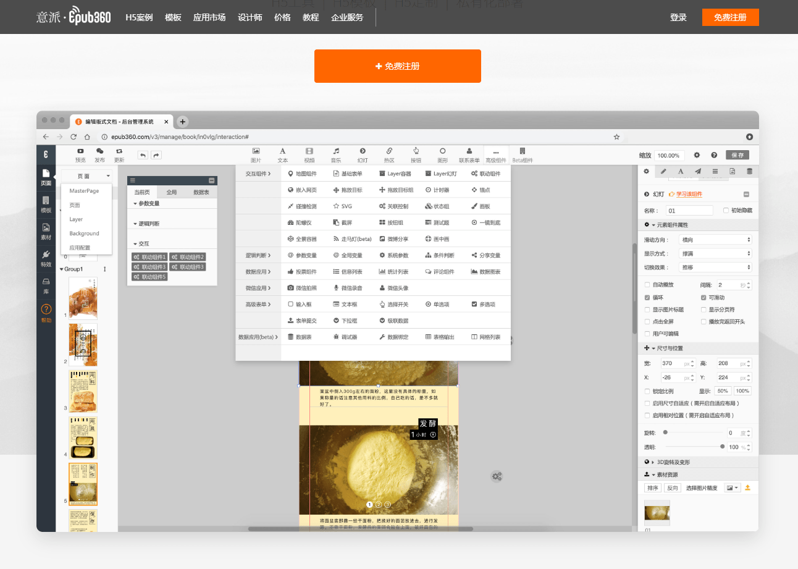
Task: Collapse the Group1 tree node
Action: (x=62, y=269)
